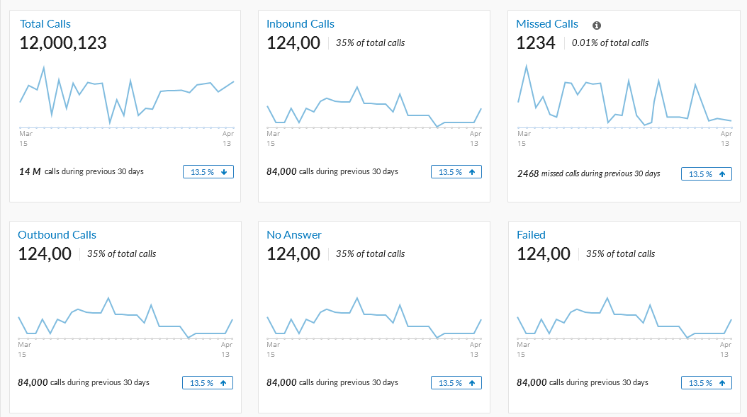Click the up arrow in Outbound Calls badge

pyautogui.click(x=224, y=383)
